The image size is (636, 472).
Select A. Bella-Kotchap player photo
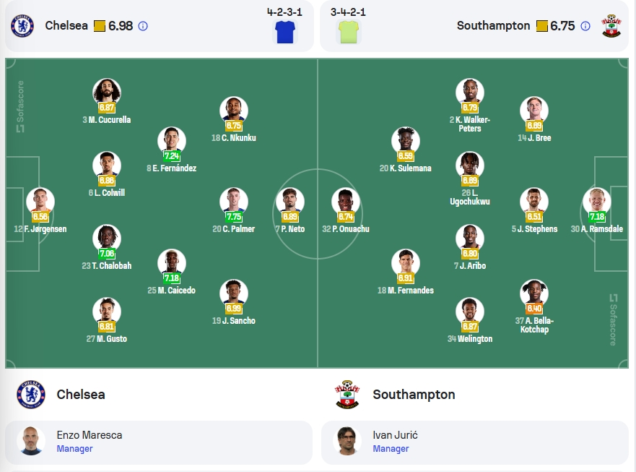pyautogui.click(x=534, y=293)
